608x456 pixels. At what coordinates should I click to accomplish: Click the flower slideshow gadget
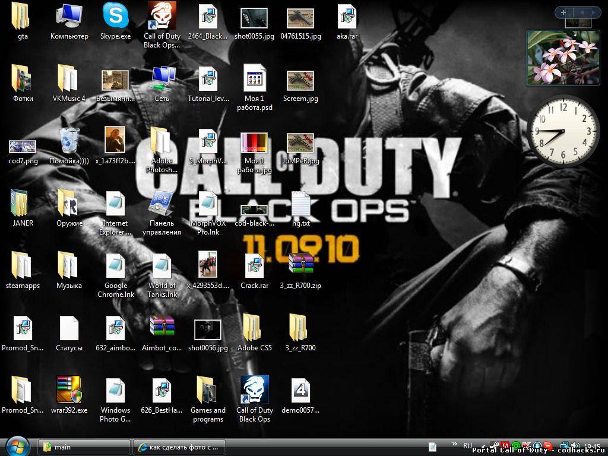click(563, 58)
